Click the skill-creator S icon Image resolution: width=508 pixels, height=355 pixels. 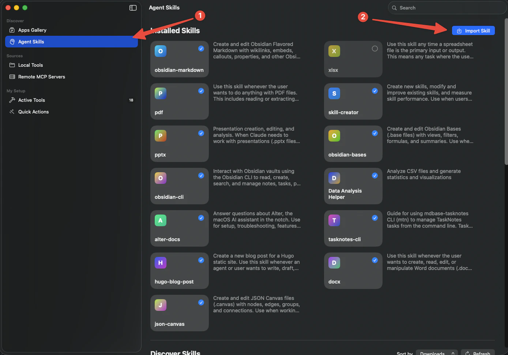pos(334,93)
